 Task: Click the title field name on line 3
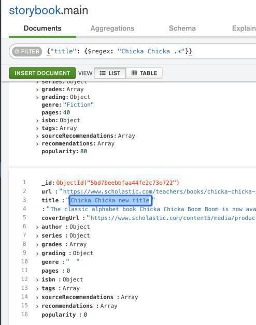click(x=50, y=200)
